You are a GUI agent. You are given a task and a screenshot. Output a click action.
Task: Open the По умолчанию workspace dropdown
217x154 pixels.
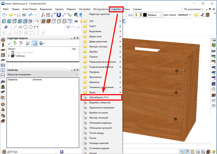pyautogui.click(x=193, y=9)
